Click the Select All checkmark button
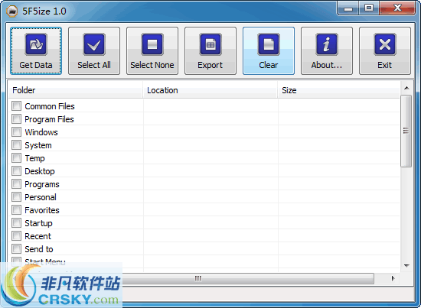Image resolution: width=421 pixels, height=308 pixels. click(x=94, y=50)
